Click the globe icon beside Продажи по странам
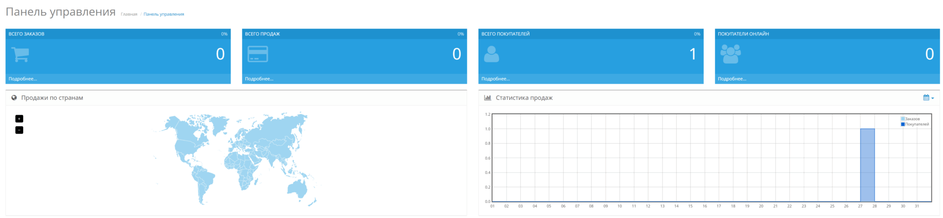Image resolution: width=943 pixels, height=218 pixels. (14, 98)
